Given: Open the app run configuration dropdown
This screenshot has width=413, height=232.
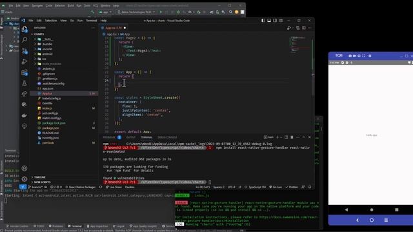Looking at the screenshot, I should coord(105,12).
